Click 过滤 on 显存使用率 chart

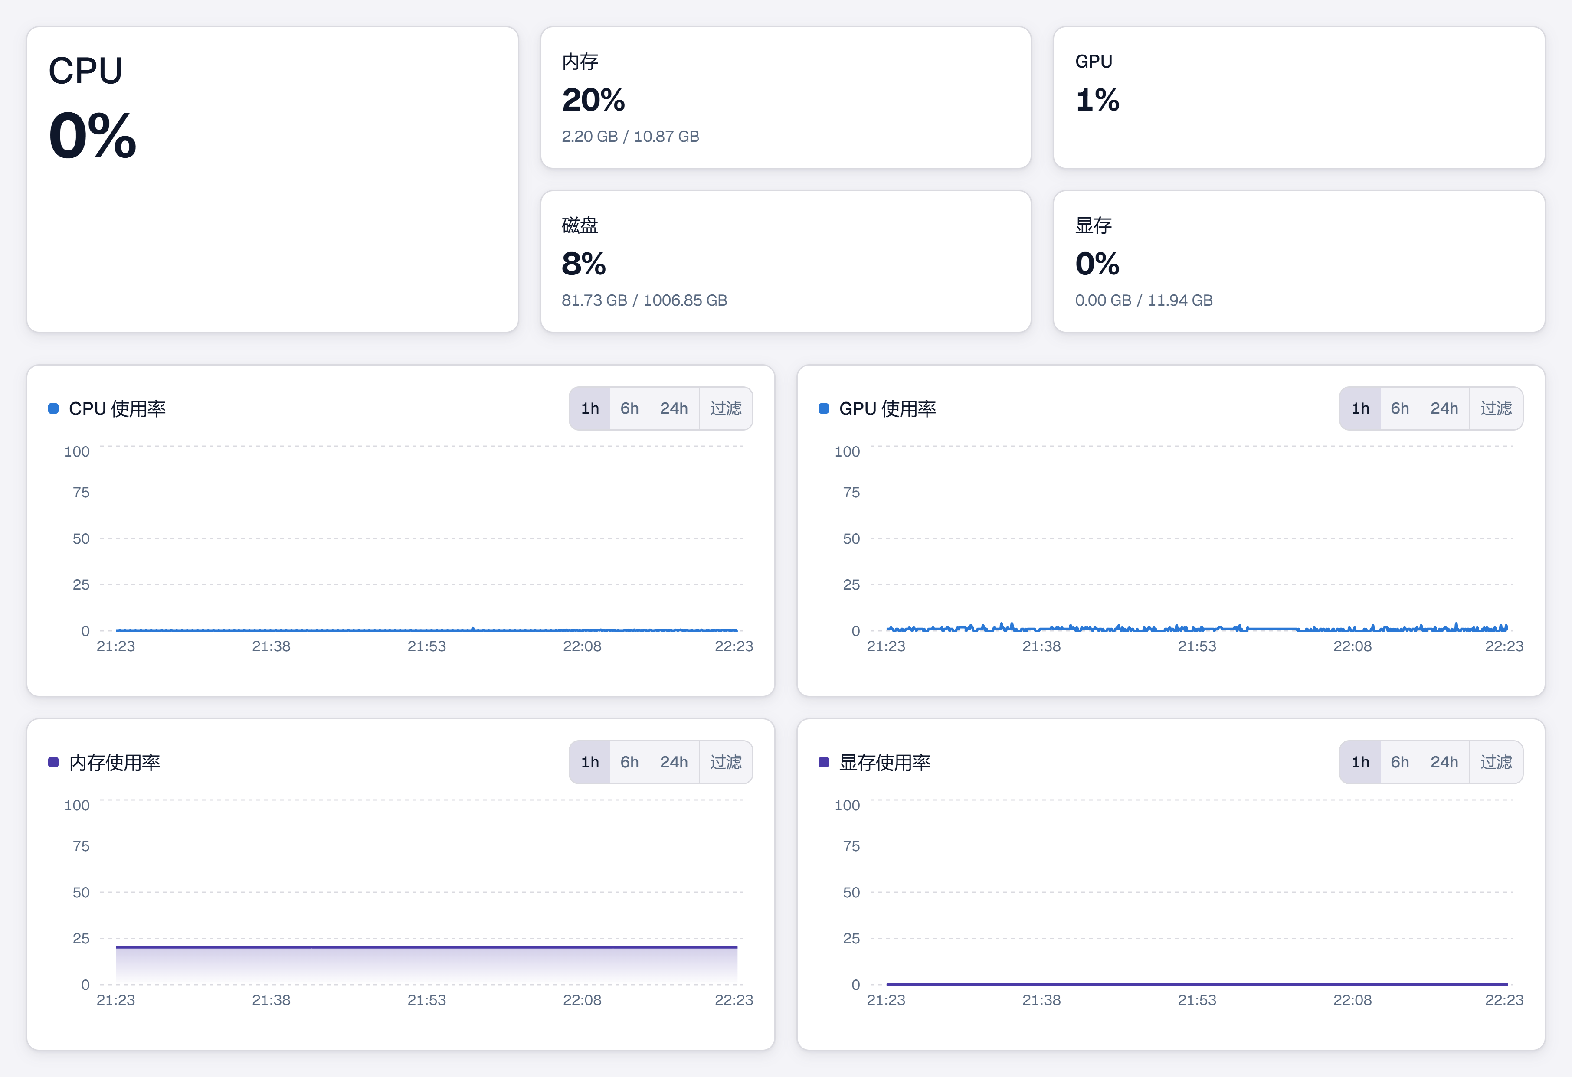point(1496,762)
